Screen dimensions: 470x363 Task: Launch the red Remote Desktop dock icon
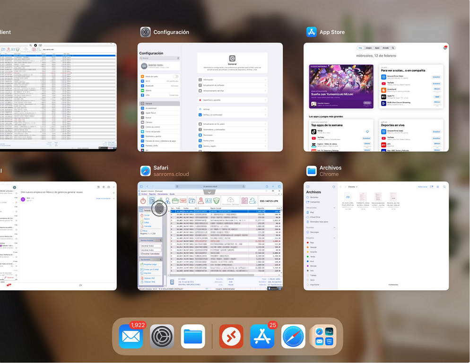tap(231, 336)
